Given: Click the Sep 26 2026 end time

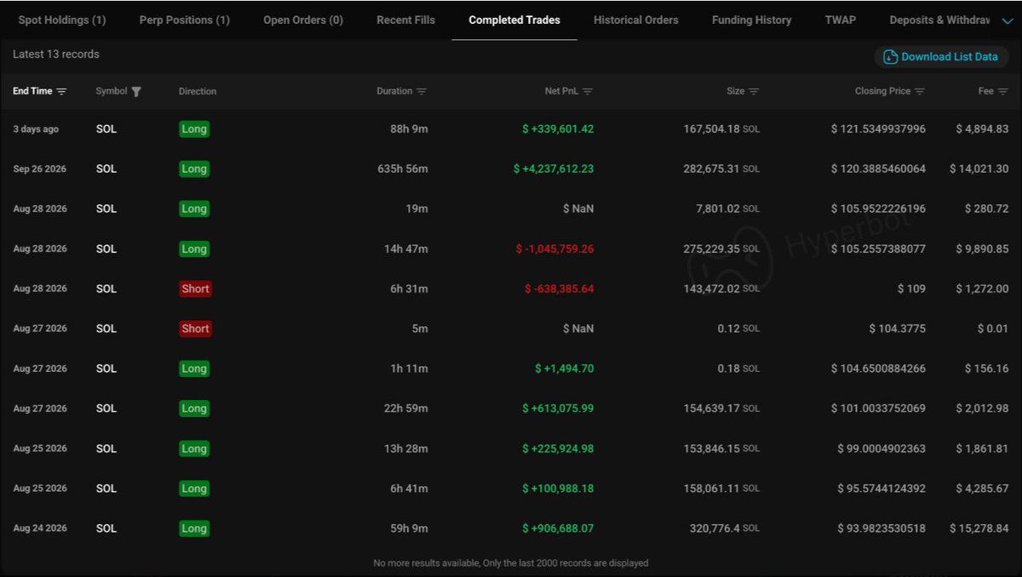Looking at the screenshot, I should pyautogui.click(x=39, y=169).
